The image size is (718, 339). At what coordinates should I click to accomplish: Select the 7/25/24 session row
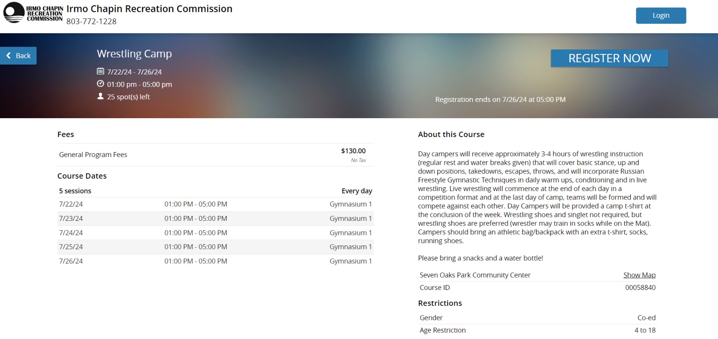215,247
